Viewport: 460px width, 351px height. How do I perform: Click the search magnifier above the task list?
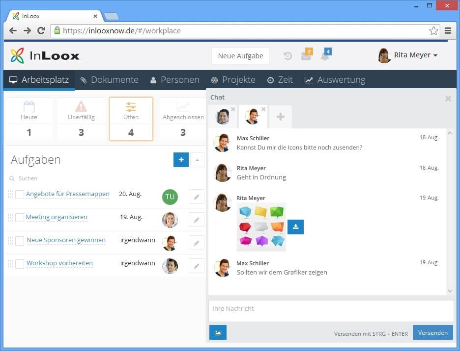pos(12,178)
